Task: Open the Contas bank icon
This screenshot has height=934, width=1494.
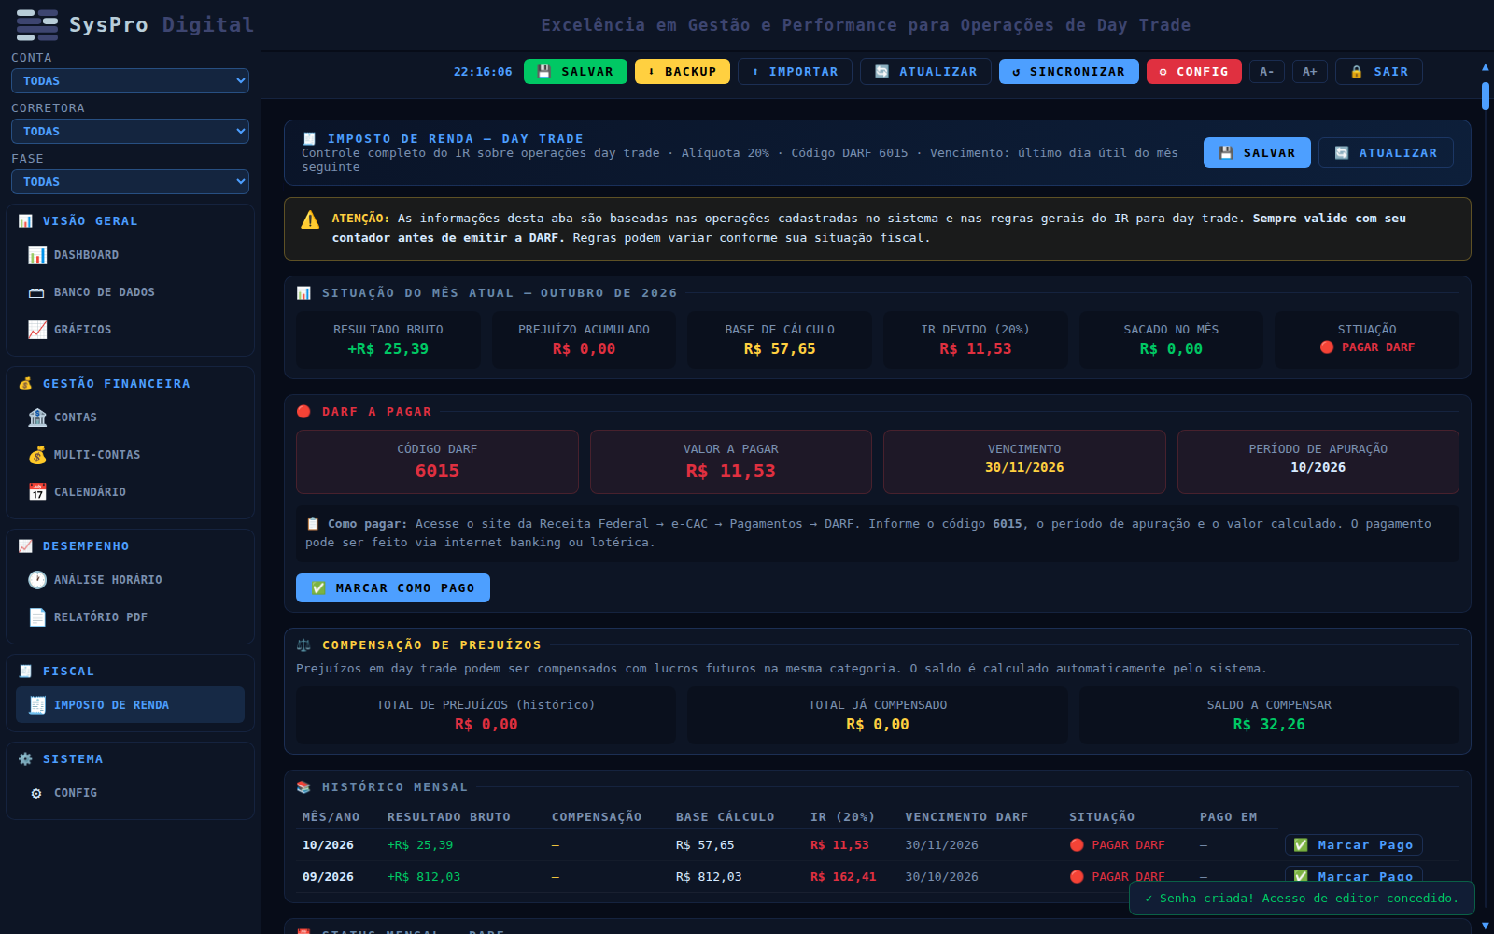Action: (37, 417)
